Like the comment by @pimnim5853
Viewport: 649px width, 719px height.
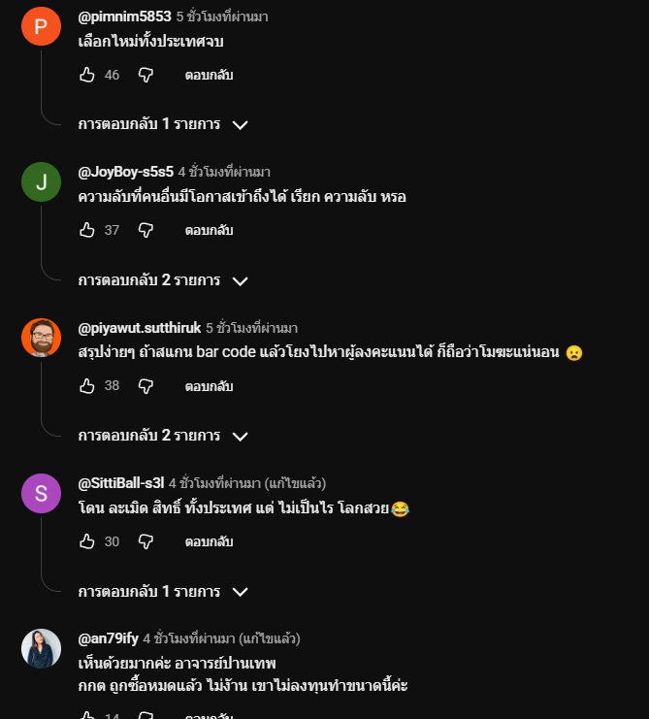87,75
